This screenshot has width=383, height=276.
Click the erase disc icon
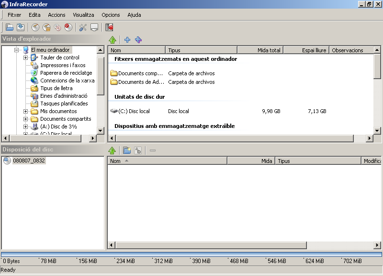click(68, 27)
